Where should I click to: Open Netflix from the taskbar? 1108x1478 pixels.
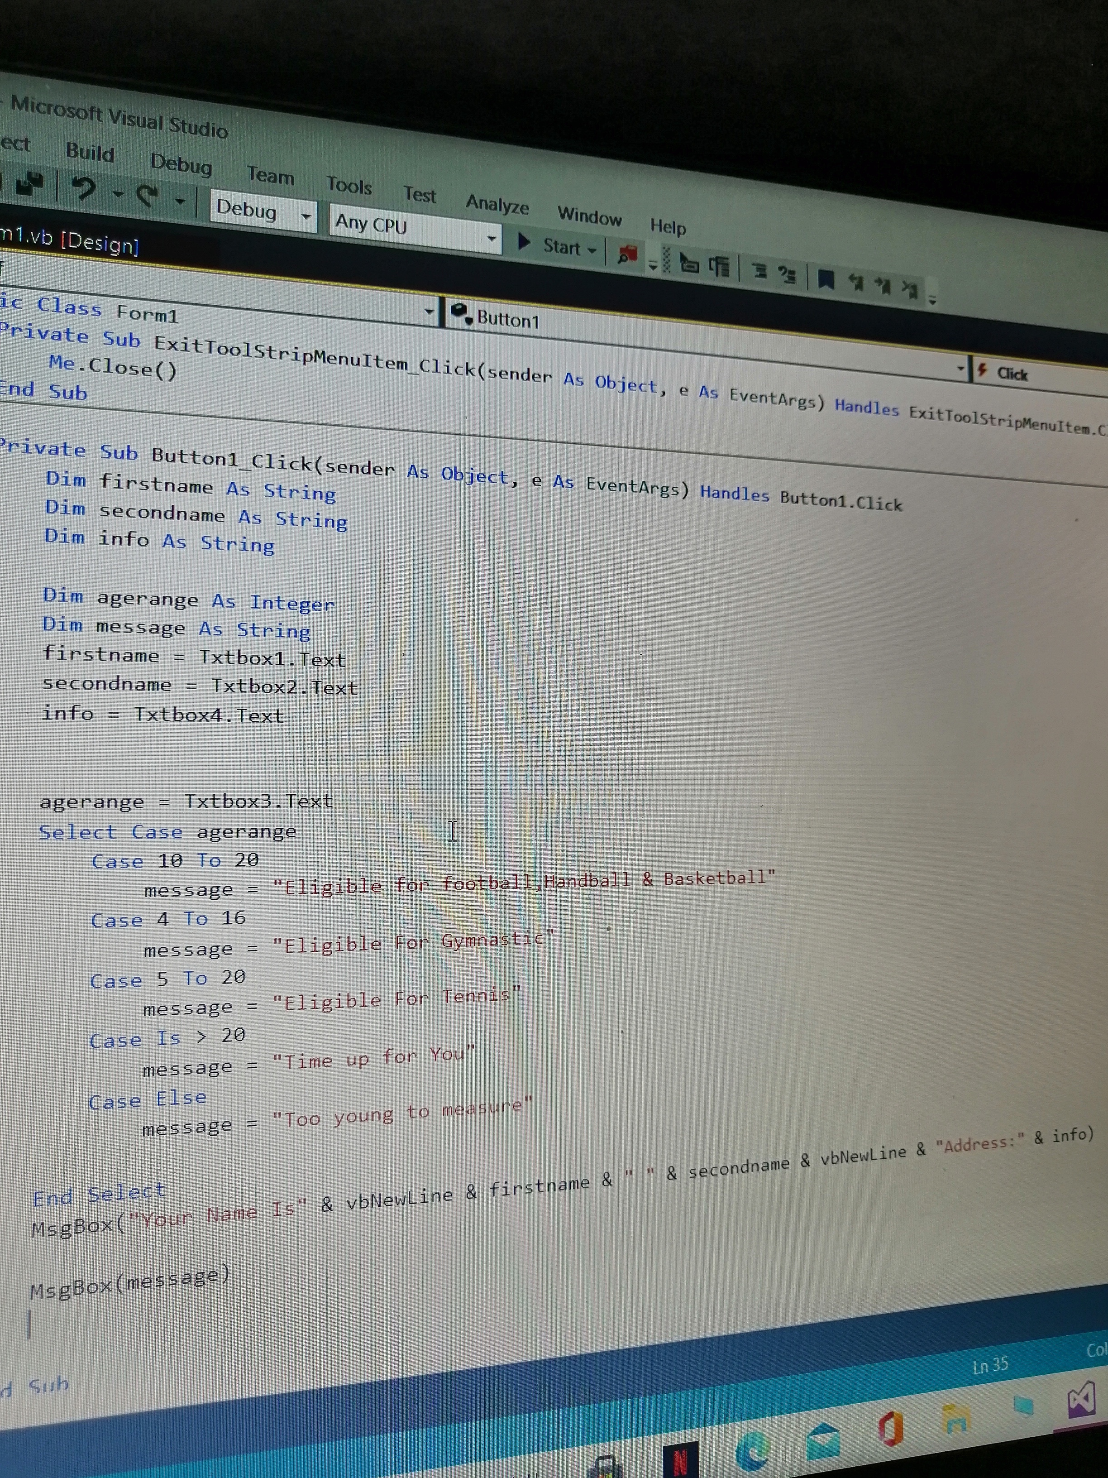point(681,1459)
